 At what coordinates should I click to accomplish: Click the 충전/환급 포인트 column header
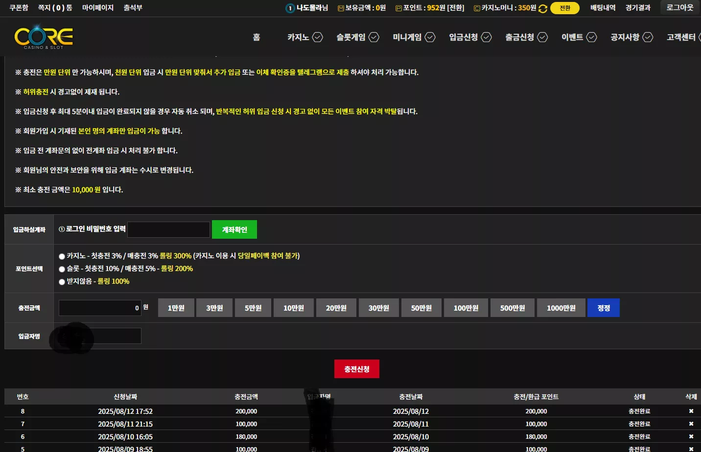point(536,397)
